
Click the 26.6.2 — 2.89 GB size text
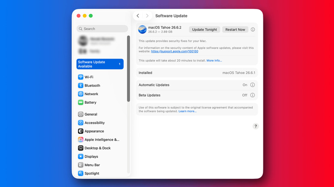[x=160, y=32]
